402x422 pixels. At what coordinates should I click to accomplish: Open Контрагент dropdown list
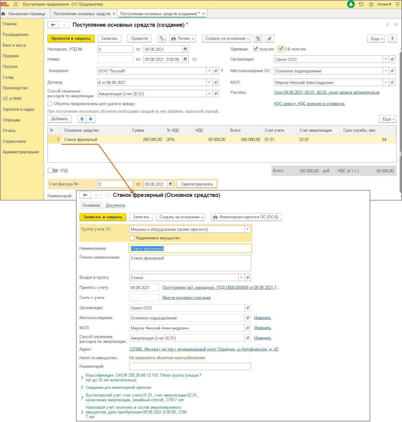coord(209,71)
